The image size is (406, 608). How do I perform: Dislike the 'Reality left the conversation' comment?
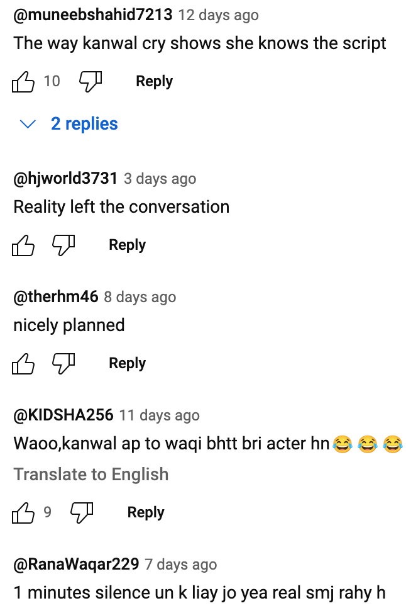pos(63,245)
